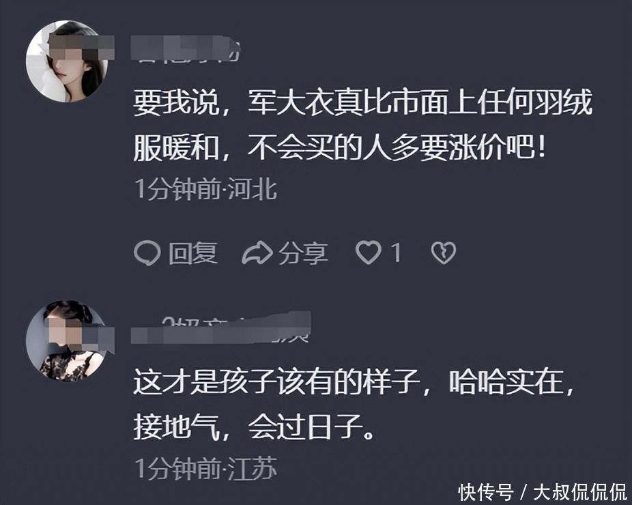The image size is (632, 505).
Task: Dislike the comment via broken heart icon
Action: [444, 253]
